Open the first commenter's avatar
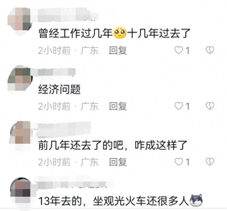This screenshot has height=211, width=227. (x=20, y=20)
